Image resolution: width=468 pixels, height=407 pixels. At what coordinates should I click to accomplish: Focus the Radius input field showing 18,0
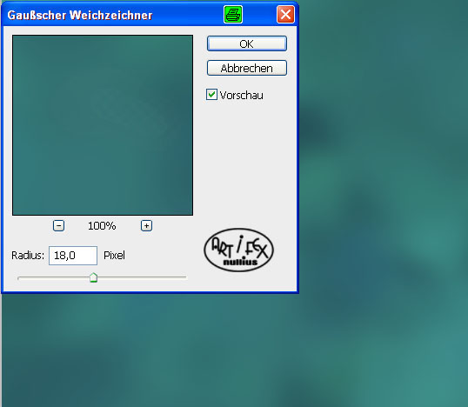pyautogui.click(x=73, y=256)
